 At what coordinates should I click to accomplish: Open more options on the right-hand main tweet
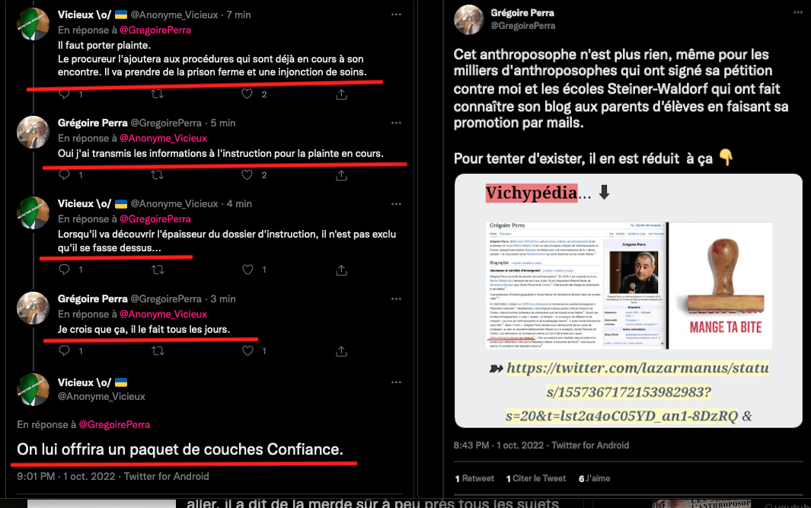click(797, 12)
